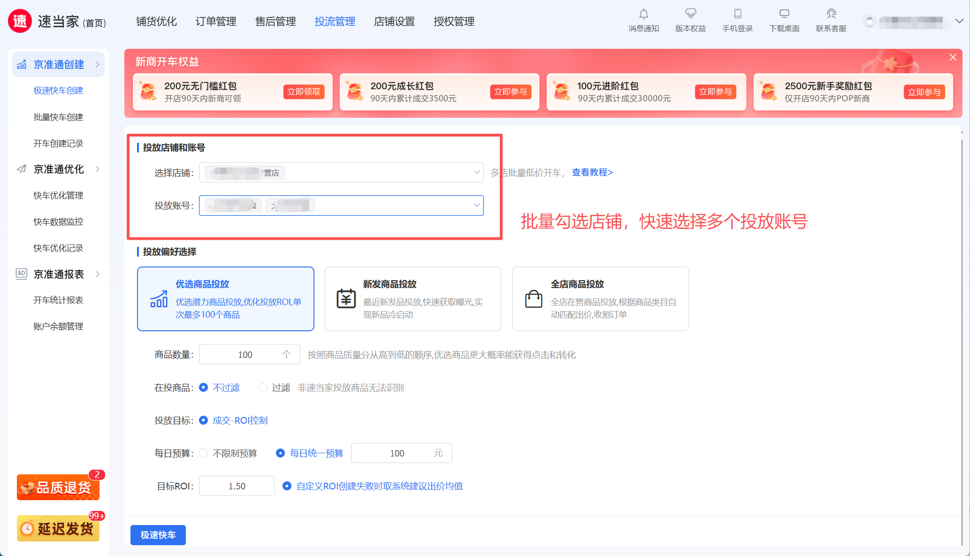
Task: Click the box icon on 品质退货
Action: coord(27,488)
